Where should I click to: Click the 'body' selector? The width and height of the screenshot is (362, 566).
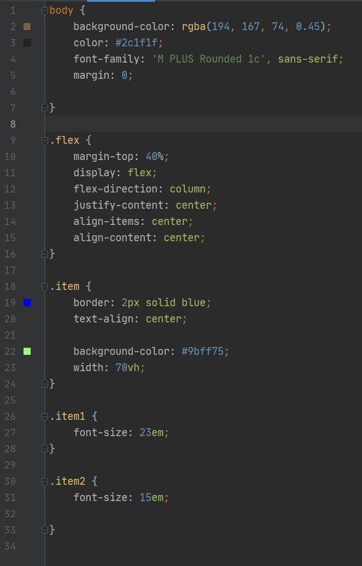point(61,10)
